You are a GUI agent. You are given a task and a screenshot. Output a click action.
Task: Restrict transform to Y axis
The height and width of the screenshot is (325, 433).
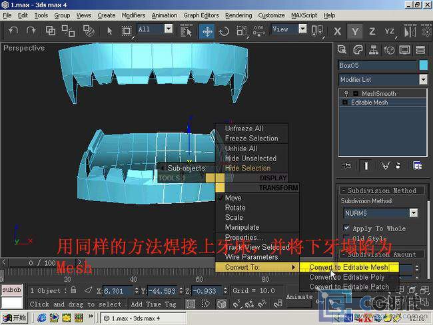[355, 31]
